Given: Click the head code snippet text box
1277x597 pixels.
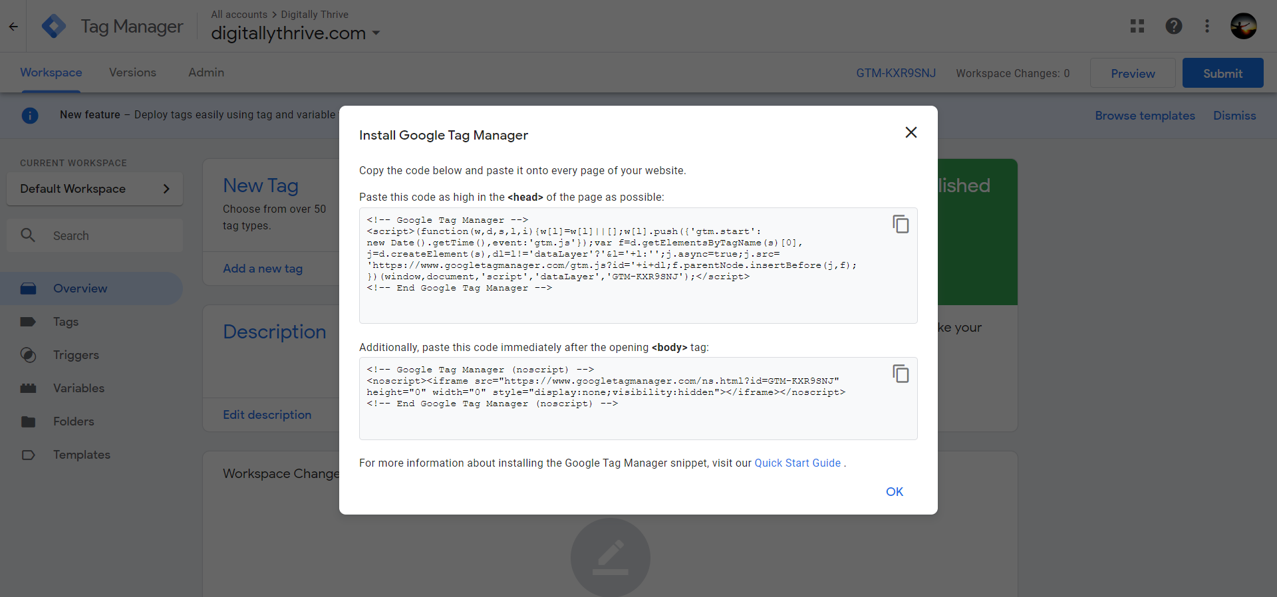Looking at the screenshot, I should (x=638, y=265).
